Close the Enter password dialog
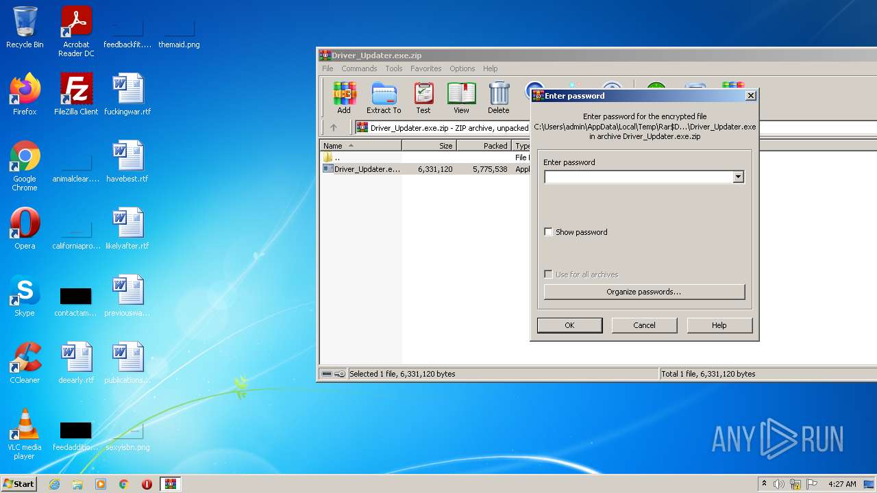This screenshot has height=493, width=877. click(x=750, y=96)
